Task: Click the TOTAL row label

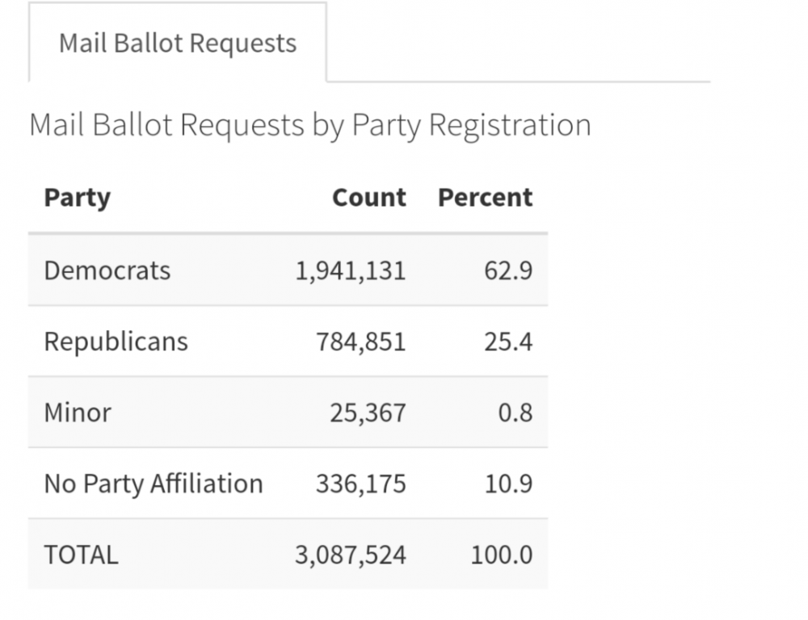Action: coord(81,555)
